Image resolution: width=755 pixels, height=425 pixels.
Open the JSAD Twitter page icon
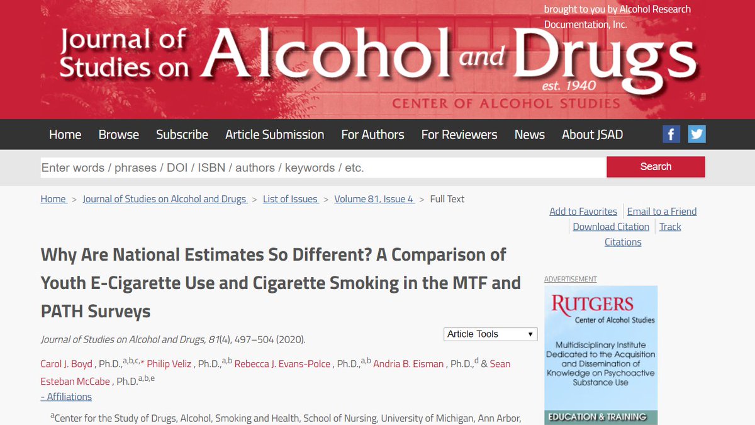696,134
